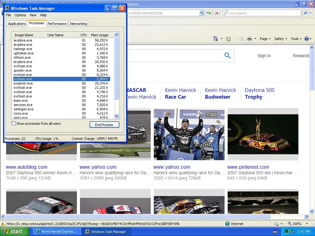Click the Live Search magnifier button
The image size is (315, 236).
[305, 13]
